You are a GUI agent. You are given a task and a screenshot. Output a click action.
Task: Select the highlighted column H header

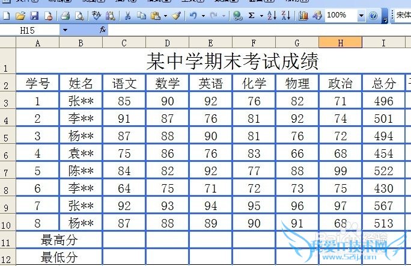[x=340, y=43]
